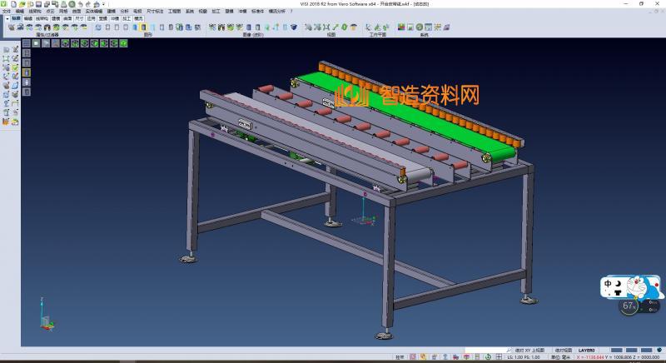Screen dimensions: 666x363
Task: Click the highlighted shaded view icon in 图形 group
Action: 143,27
